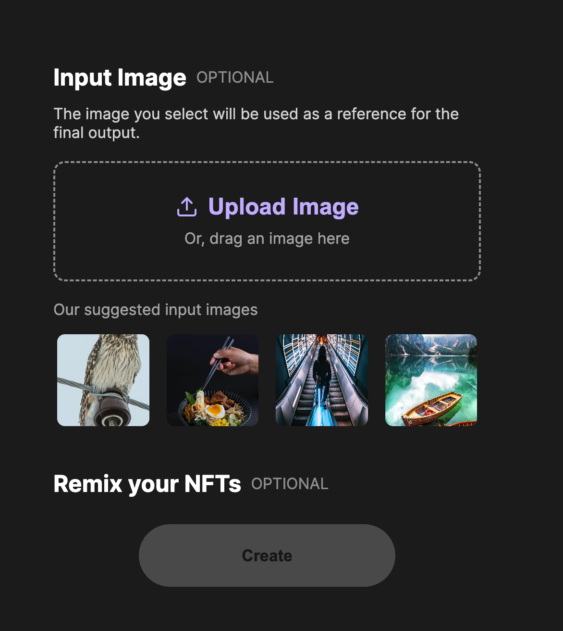Image resolution: width=563 pixels, height=631 pixels.
Task: Click 'Or, drag an image here' text
Action: 267,239
